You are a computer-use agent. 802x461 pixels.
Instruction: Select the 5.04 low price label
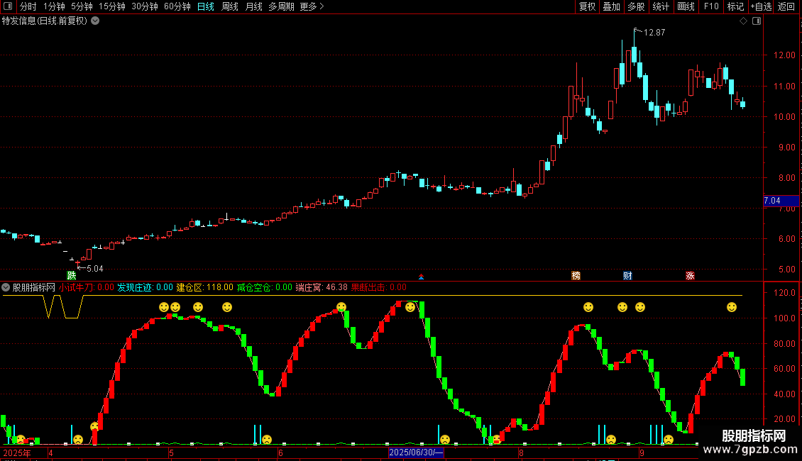[94, 268]
